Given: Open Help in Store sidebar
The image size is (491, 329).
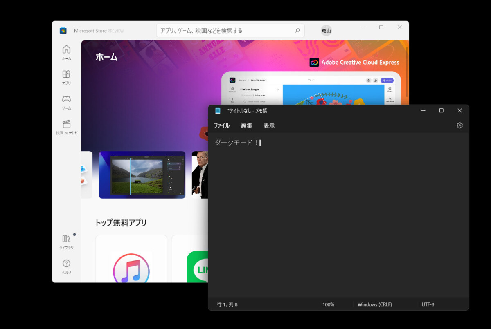Looking at the screenshot, I should [66, 267].
